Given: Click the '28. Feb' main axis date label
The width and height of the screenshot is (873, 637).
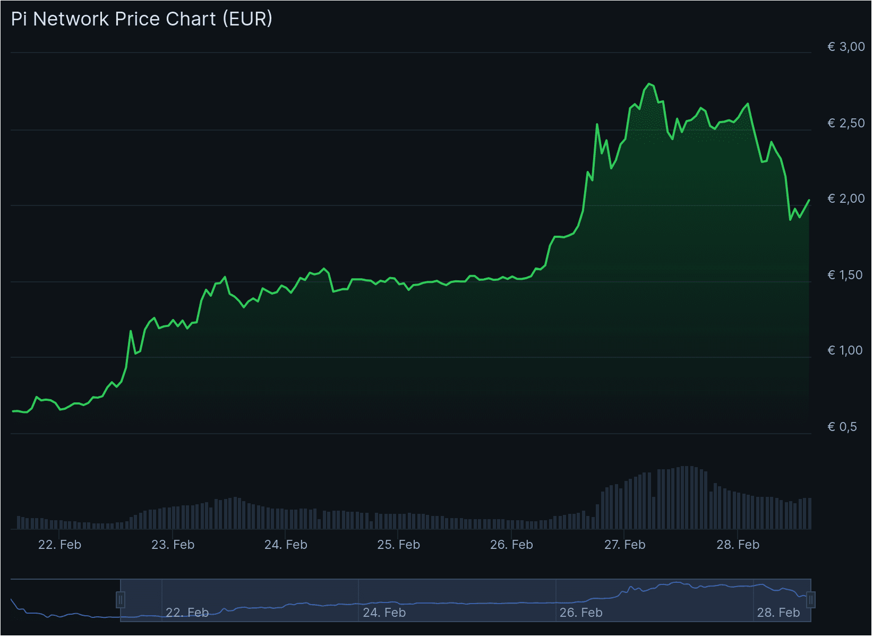Looking at the screenshot, I should (x=738, y=545).
